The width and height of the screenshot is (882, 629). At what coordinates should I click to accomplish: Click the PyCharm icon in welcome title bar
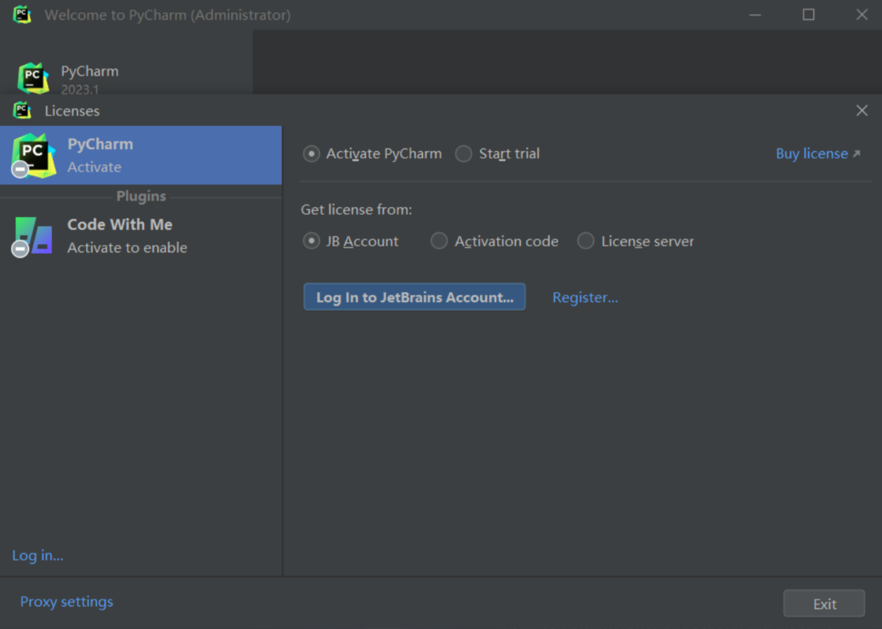tap(22, 15)
